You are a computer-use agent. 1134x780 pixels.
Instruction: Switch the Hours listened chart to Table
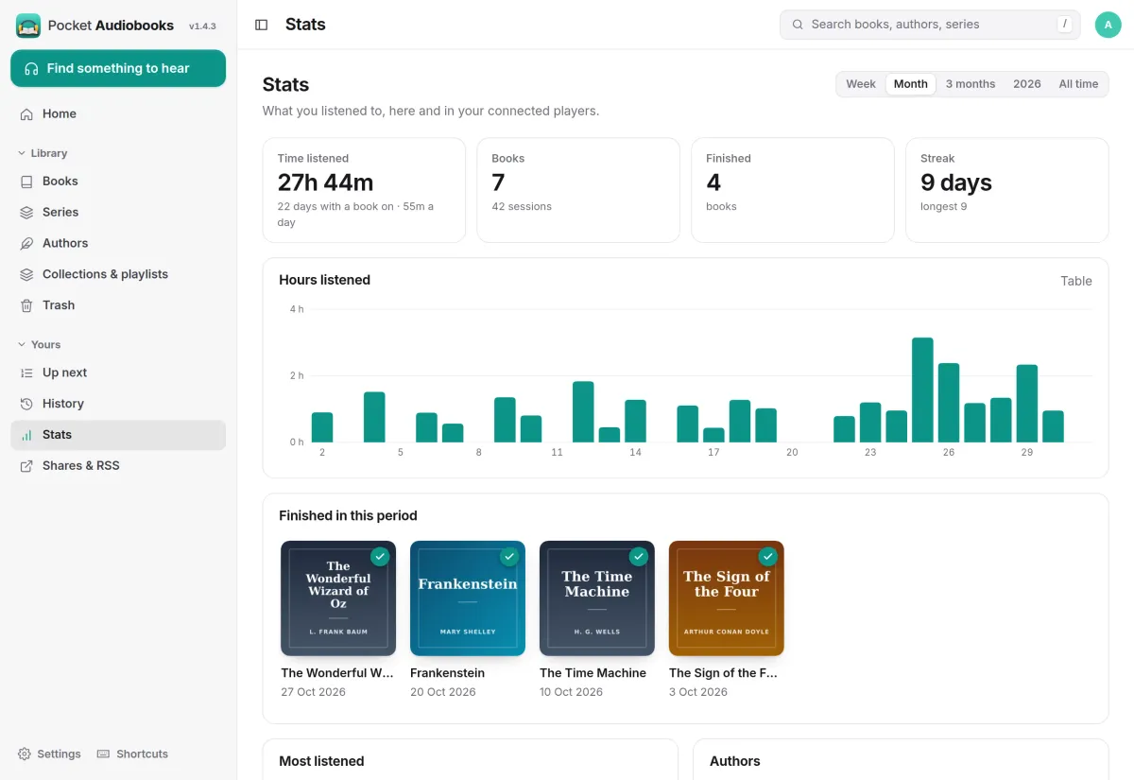tap(1076, 281)
